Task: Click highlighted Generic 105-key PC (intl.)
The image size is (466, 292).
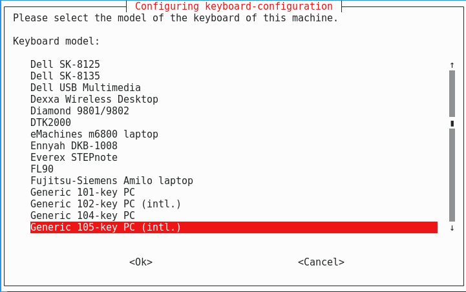Action: pyautogui.click(x=106, y=227)
